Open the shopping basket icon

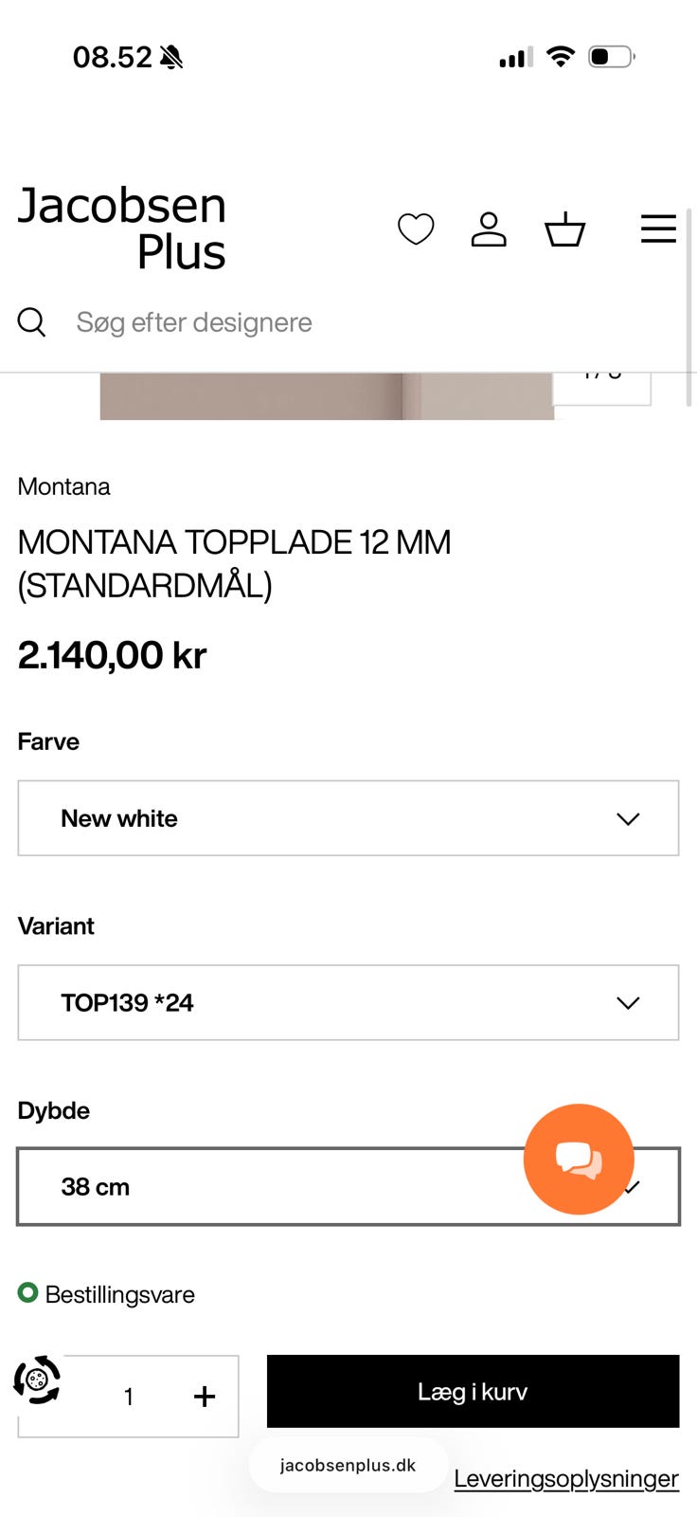564,229
